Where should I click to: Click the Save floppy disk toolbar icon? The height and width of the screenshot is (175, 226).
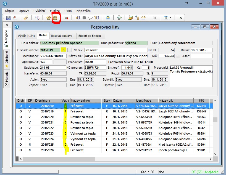coord(8,18)
